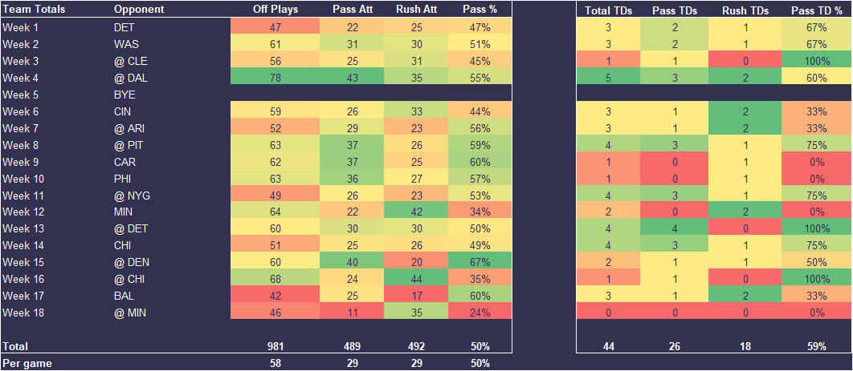Select the Total Pass TD % cell 59%
This screenshot has height=371, width=853.
pyautogui.click(x=814, y=346)
